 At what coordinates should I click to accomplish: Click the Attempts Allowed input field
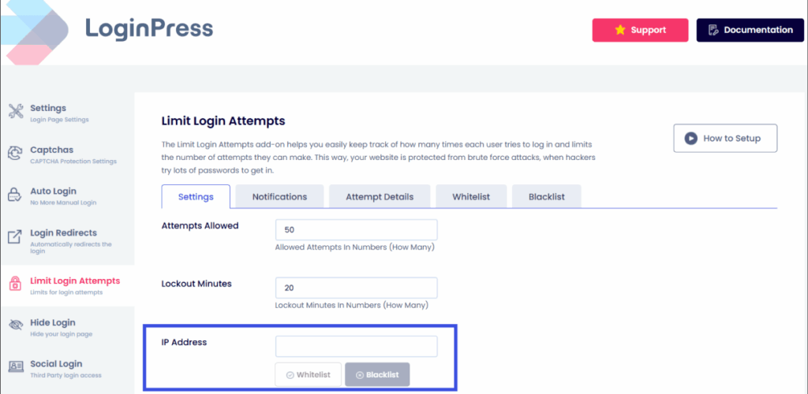[x=356, y=229]
